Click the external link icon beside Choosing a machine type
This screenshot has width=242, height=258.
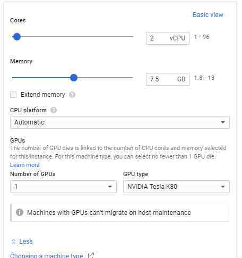click(91, 255)
